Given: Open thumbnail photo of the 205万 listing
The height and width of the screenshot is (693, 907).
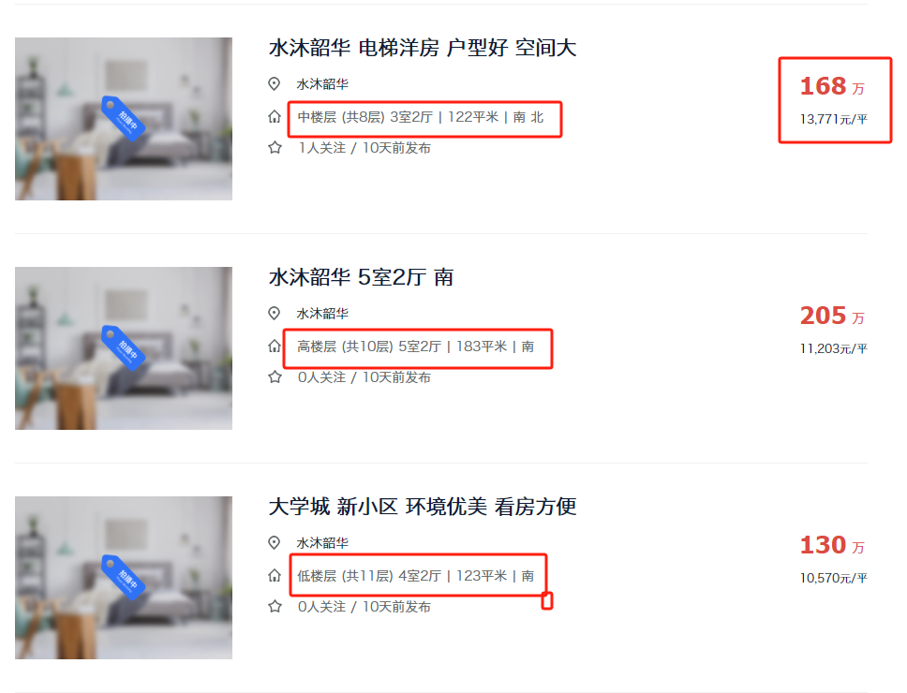Looking at the screenshot, I should click(124, 348).
